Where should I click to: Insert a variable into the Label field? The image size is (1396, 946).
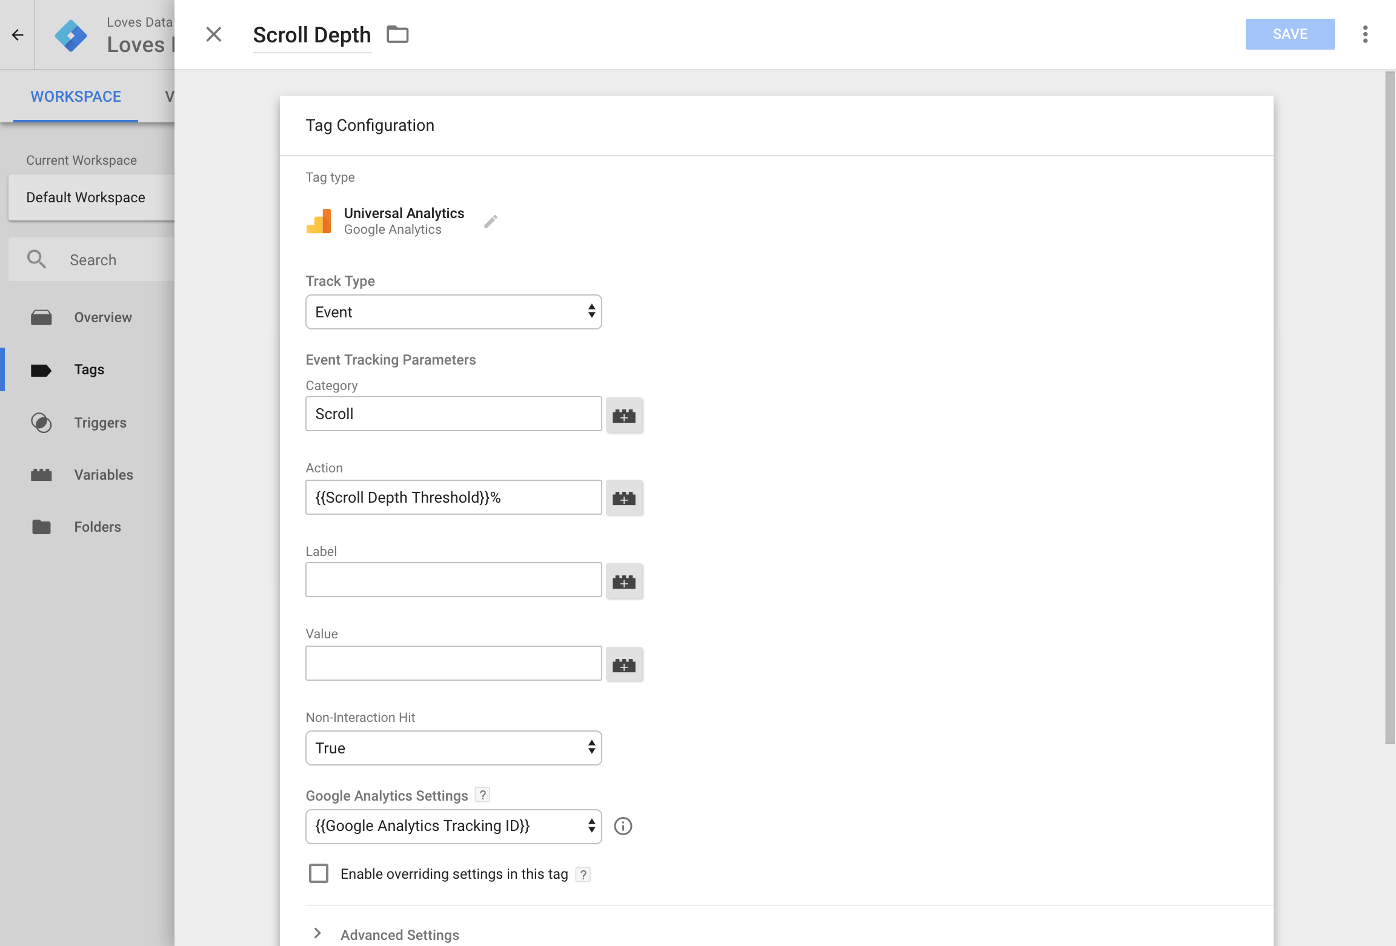(625, 581)
